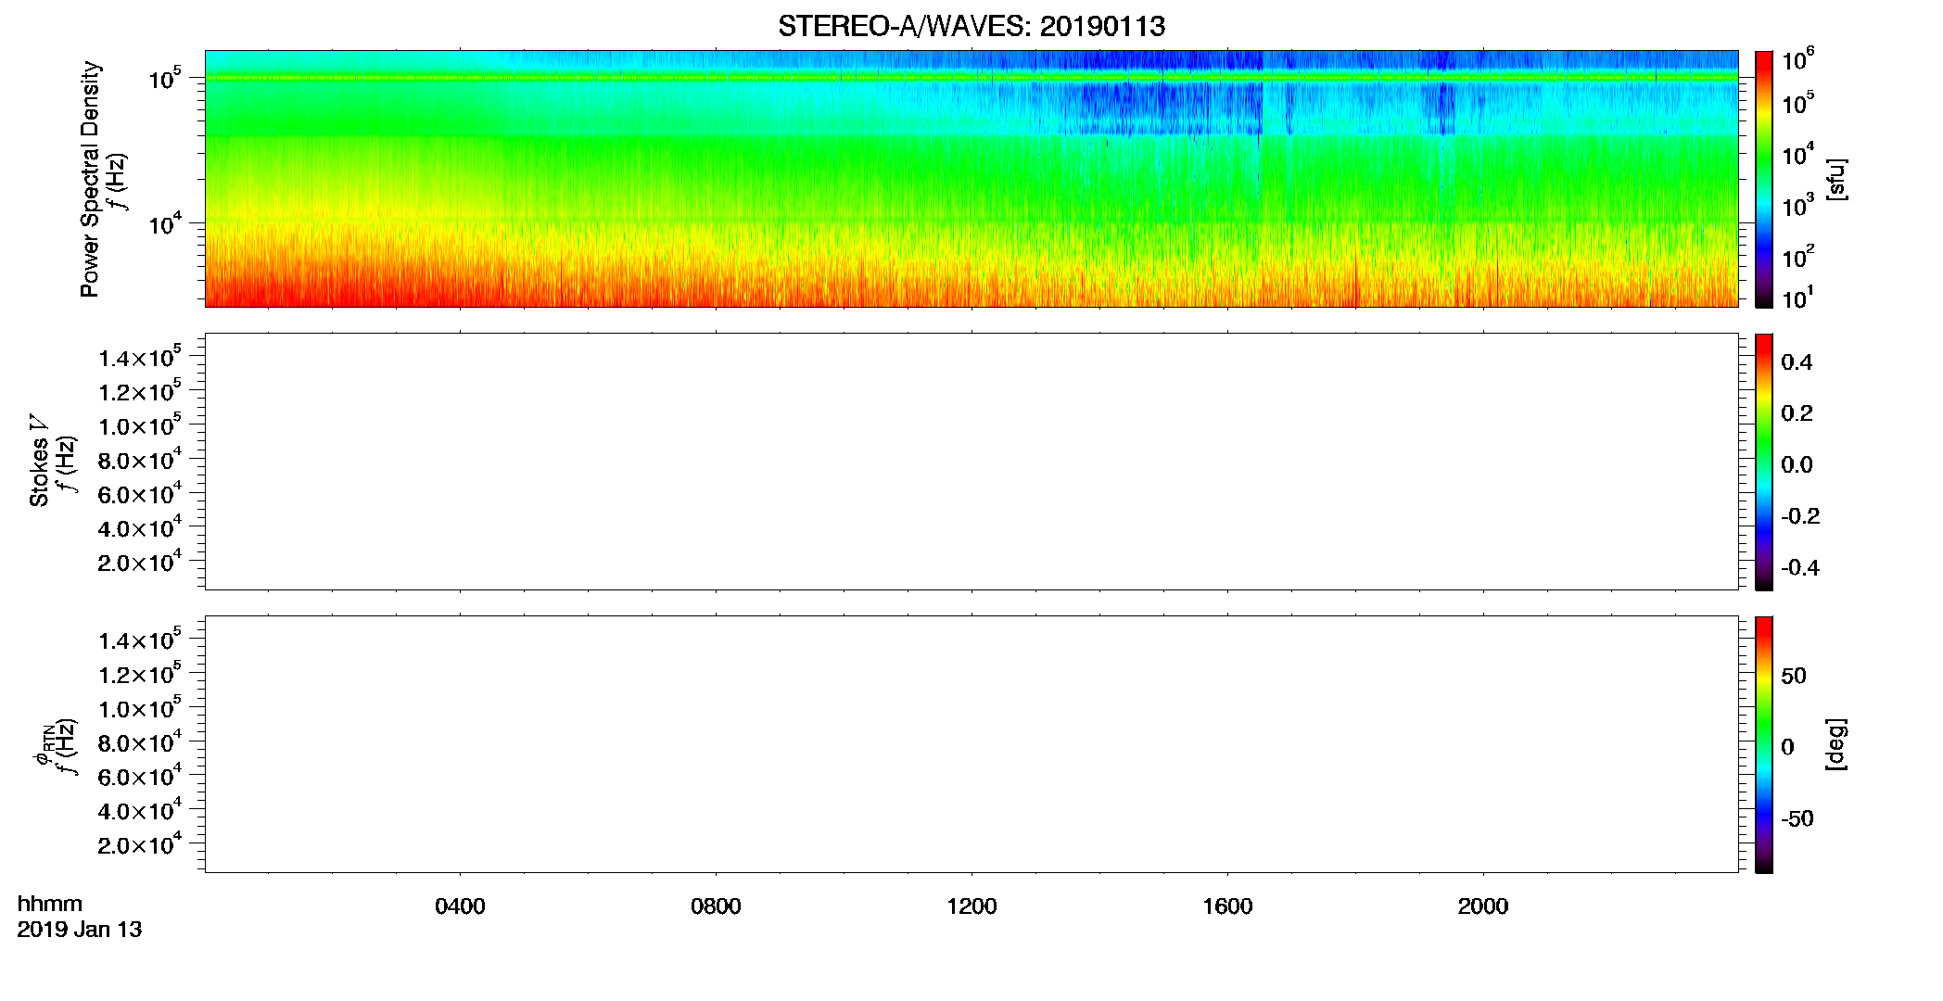
Task: Click the [deg] colorbar unit label
Action: tap(1836, 744)
